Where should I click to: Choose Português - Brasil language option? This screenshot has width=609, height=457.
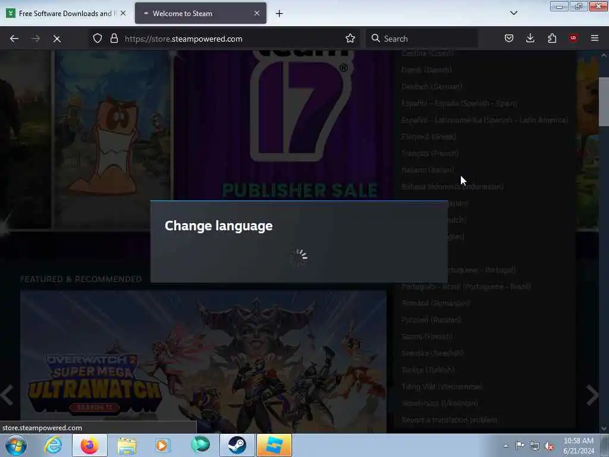coord(466,286)
